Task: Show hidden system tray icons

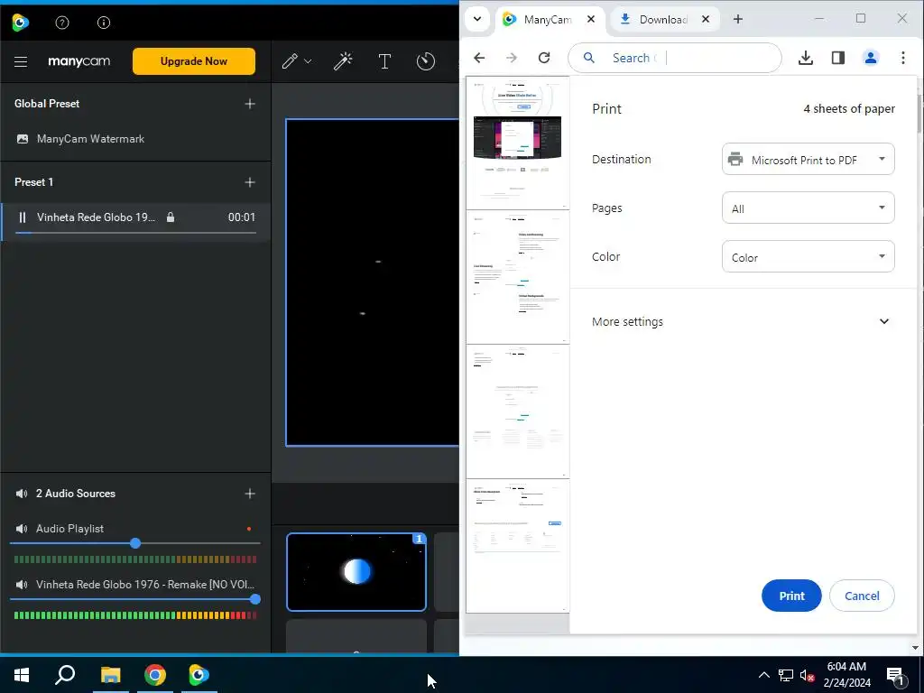Action: 763,675
